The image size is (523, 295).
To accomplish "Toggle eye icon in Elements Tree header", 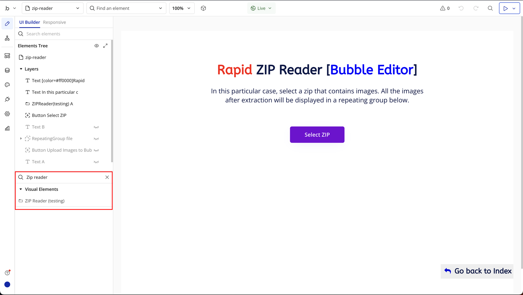I will (x=97, y=46).
